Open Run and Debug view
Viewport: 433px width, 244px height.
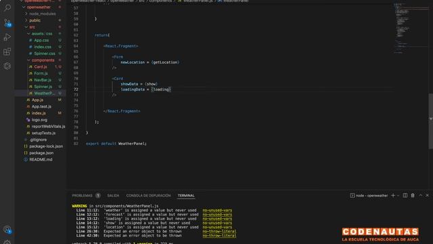click(7, 37)
